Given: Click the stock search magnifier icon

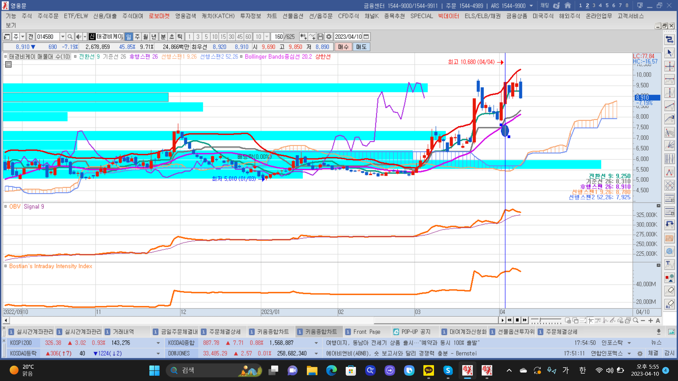Looking at the screenshot, I should [70, 37].
